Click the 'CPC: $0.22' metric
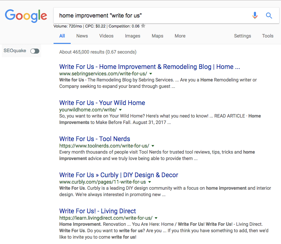This screenshot has height=244, width=281. click(x=95, y=26)
